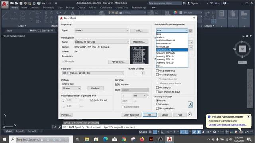The height and width of the screenshot is (143, 255).
Task: Open workspace switching gear in status bar
Action: pyautogui.click(x=214, y=132)
